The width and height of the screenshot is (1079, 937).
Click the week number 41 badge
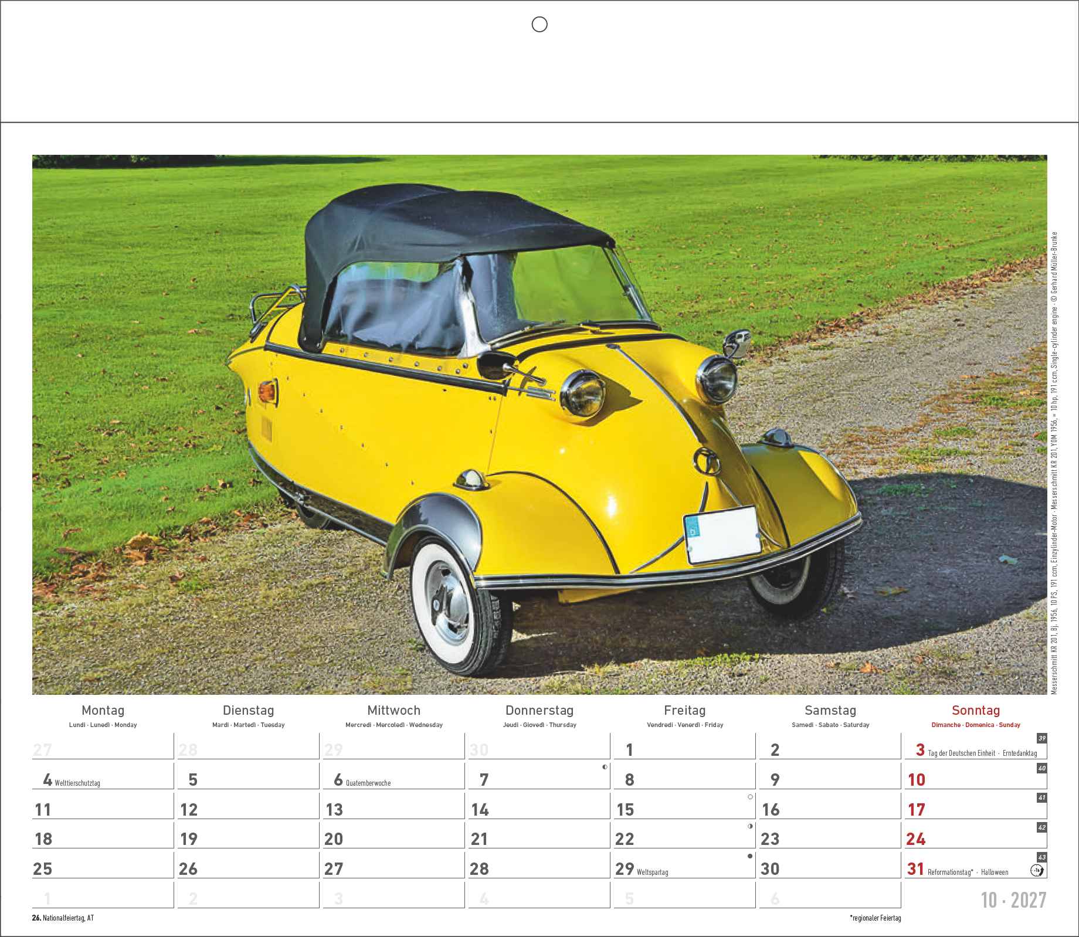[x=1041, y=797]
